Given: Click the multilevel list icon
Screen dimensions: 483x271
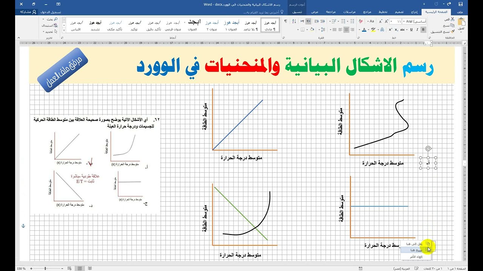Looking at the screenshot, I should (x=334, y=21).
